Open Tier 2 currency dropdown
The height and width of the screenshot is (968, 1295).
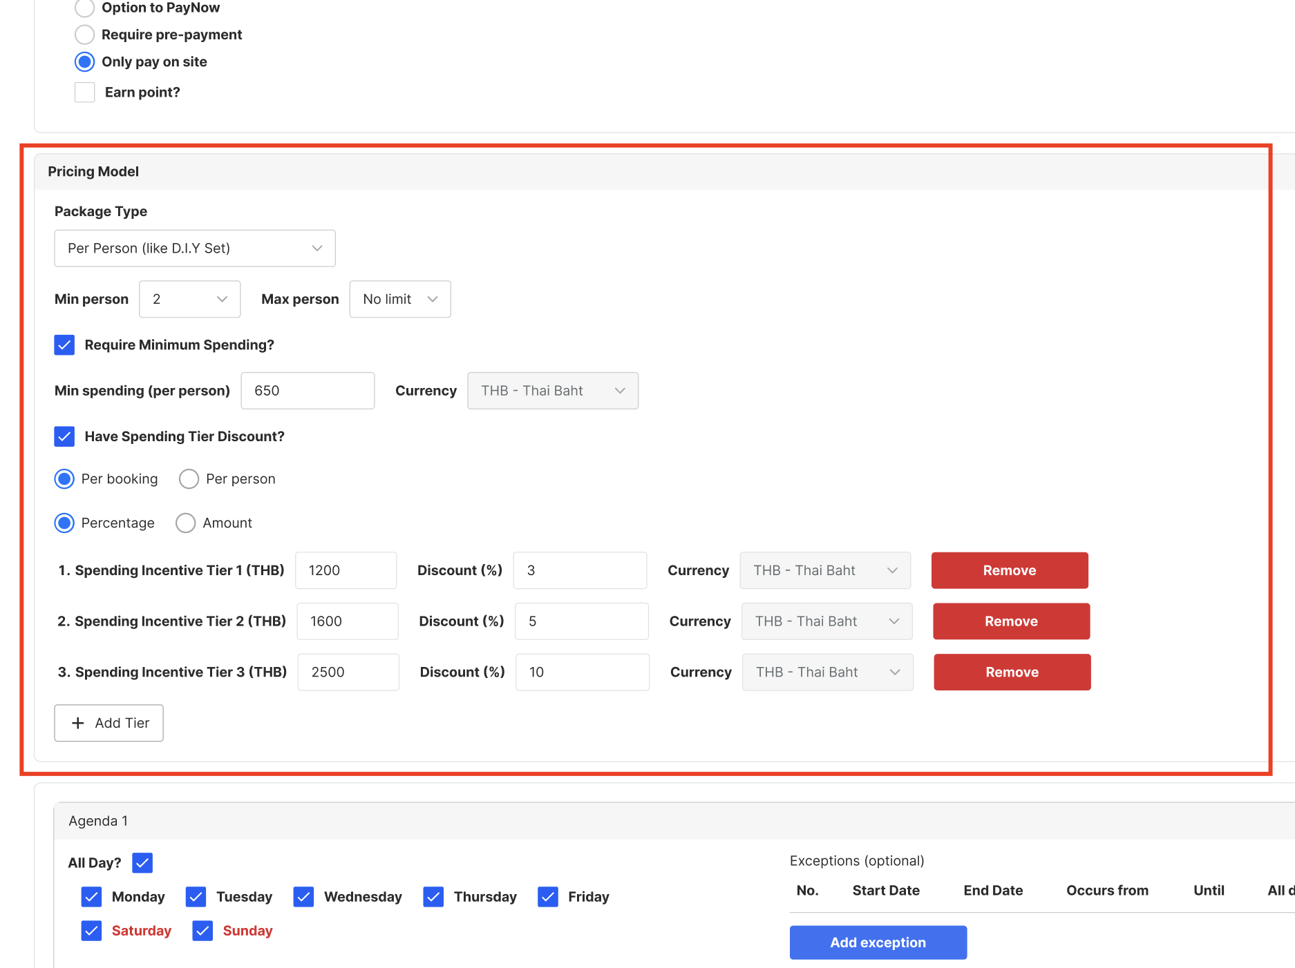click(826, 621)
